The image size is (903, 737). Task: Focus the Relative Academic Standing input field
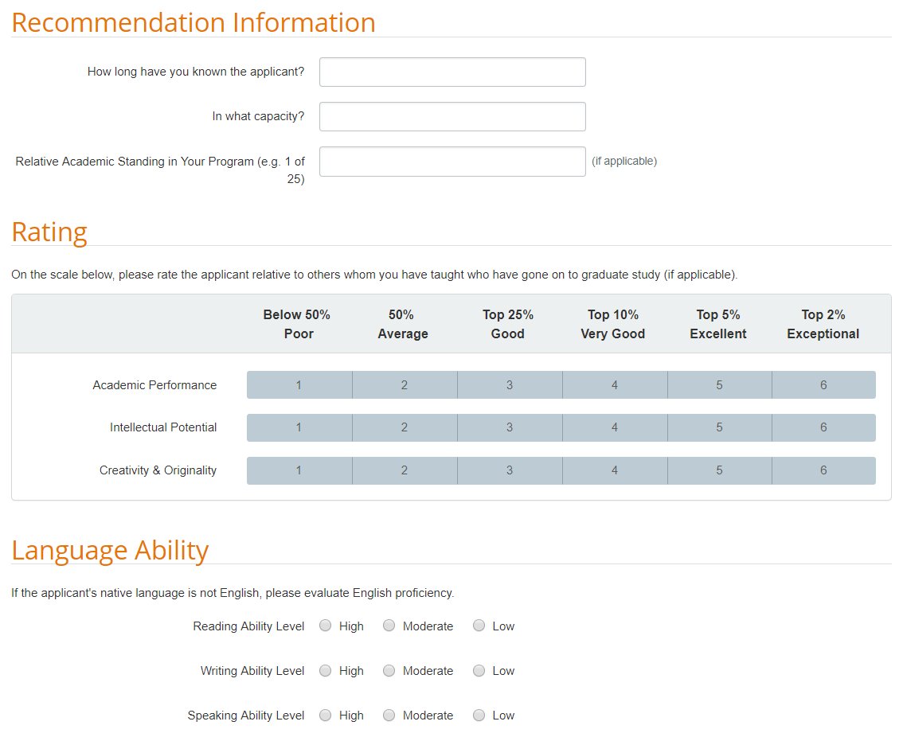pos(452,162)
